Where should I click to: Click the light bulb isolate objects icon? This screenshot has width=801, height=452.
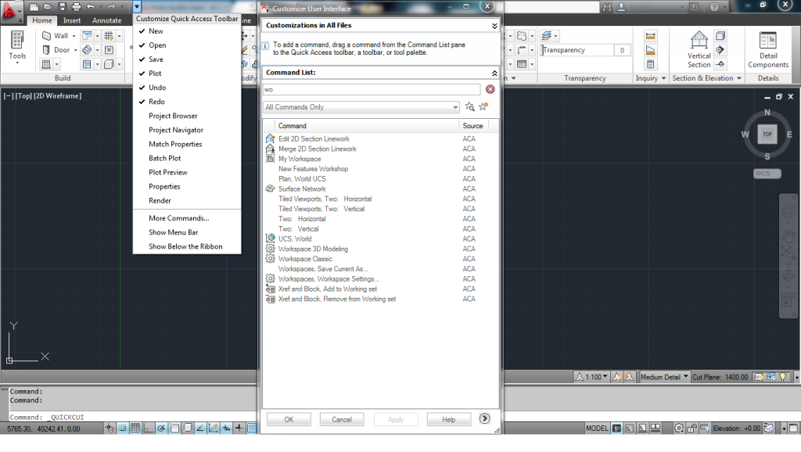[783, 377]
